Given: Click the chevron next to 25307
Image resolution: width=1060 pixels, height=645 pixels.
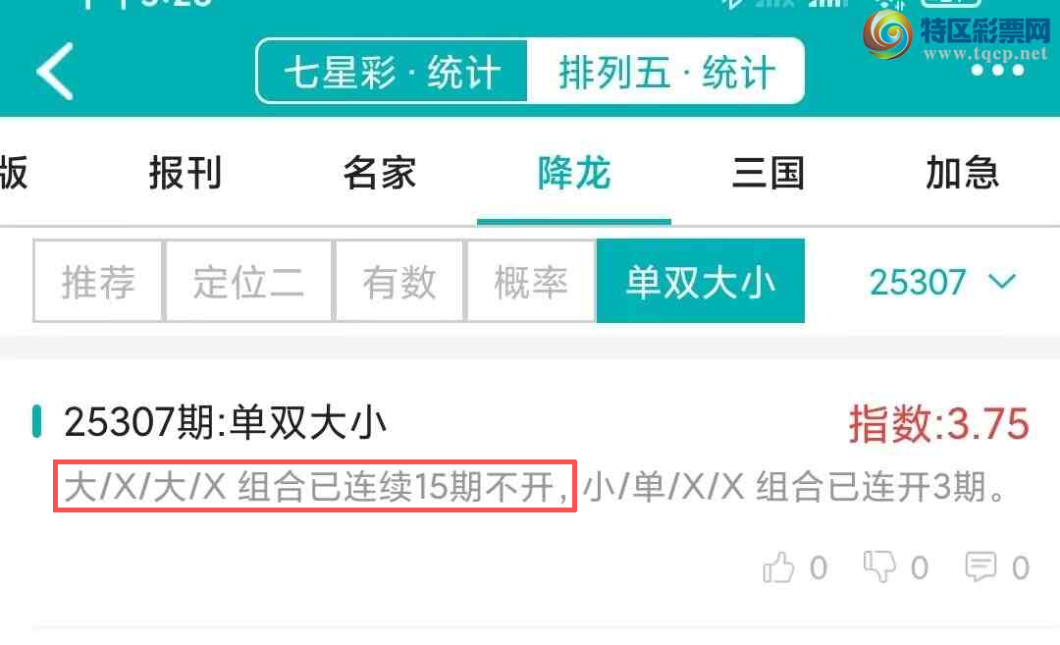Looking at the screenshot, I should 1002,281.
